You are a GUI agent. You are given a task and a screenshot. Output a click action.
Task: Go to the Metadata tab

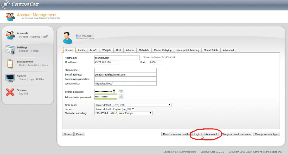pyautogui.click(x=144, y=50)
